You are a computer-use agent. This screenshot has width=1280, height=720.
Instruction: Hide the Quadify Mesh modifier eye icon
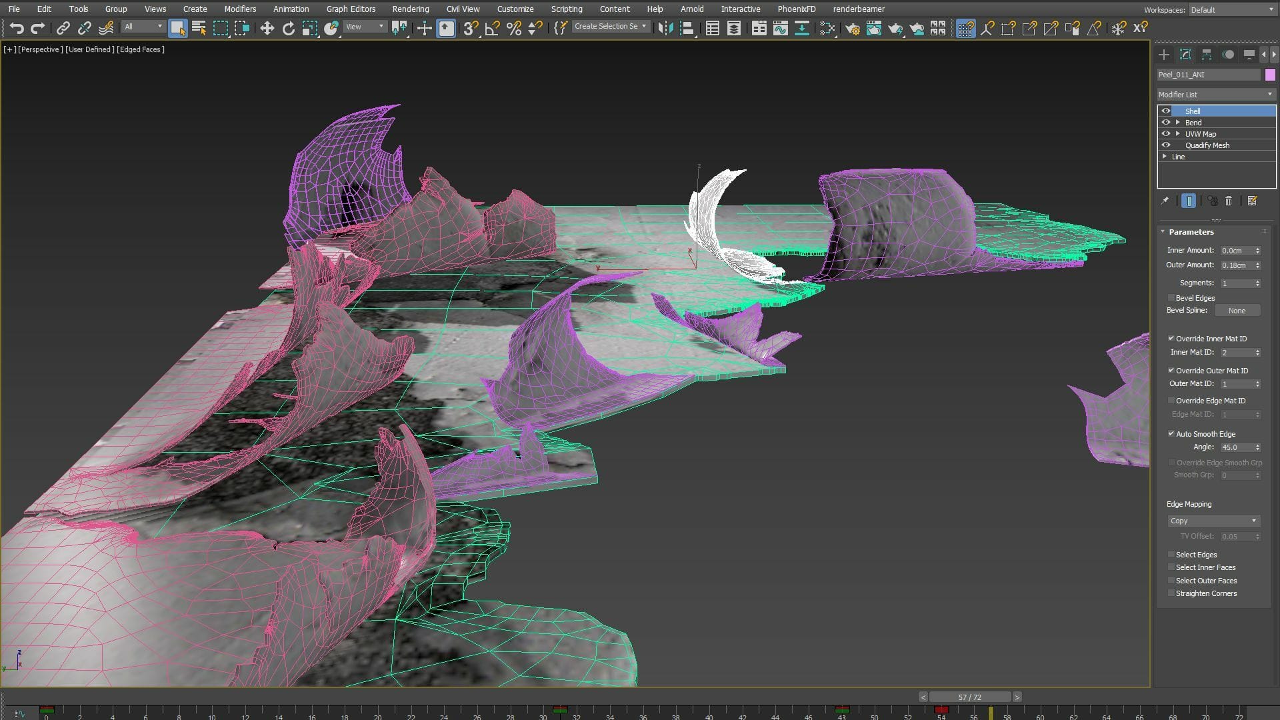1166,145
